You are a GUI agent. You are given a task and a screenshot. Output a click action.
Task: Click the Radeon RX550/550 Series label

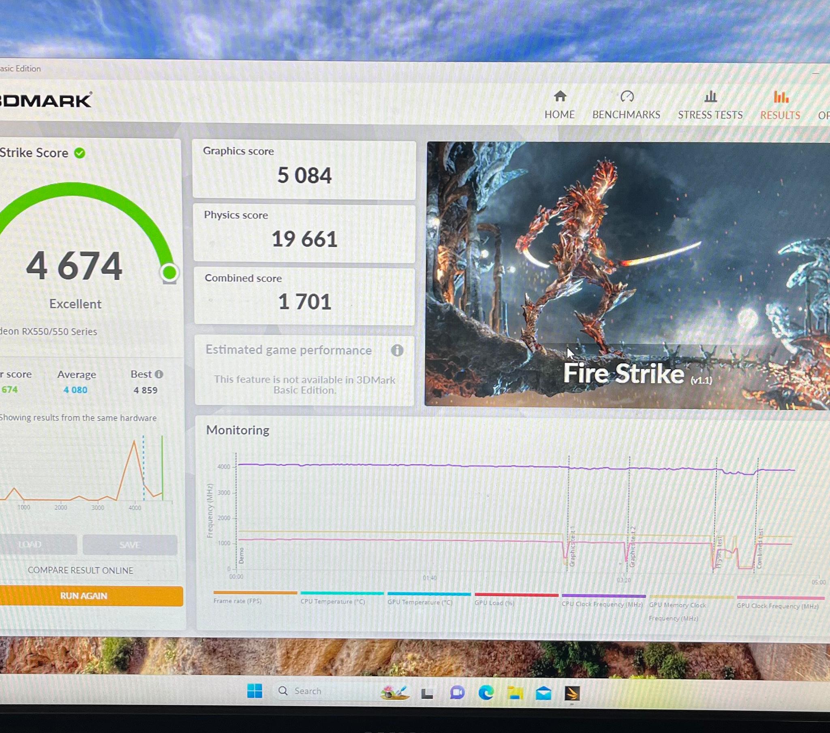tap(49, 331)
